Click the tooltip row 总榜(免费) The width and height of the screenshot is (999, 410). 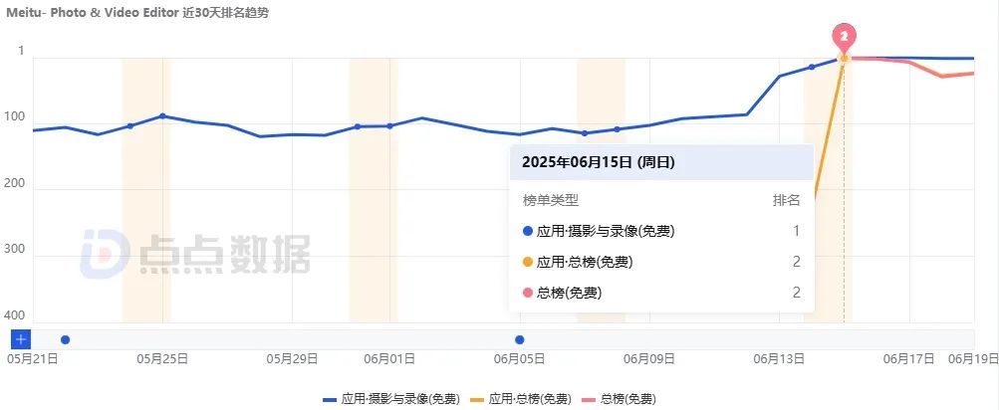pos(661,293)
